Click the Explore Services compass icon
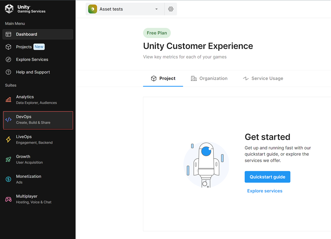This screenshot has width=331, height=239. pos(9,60)
